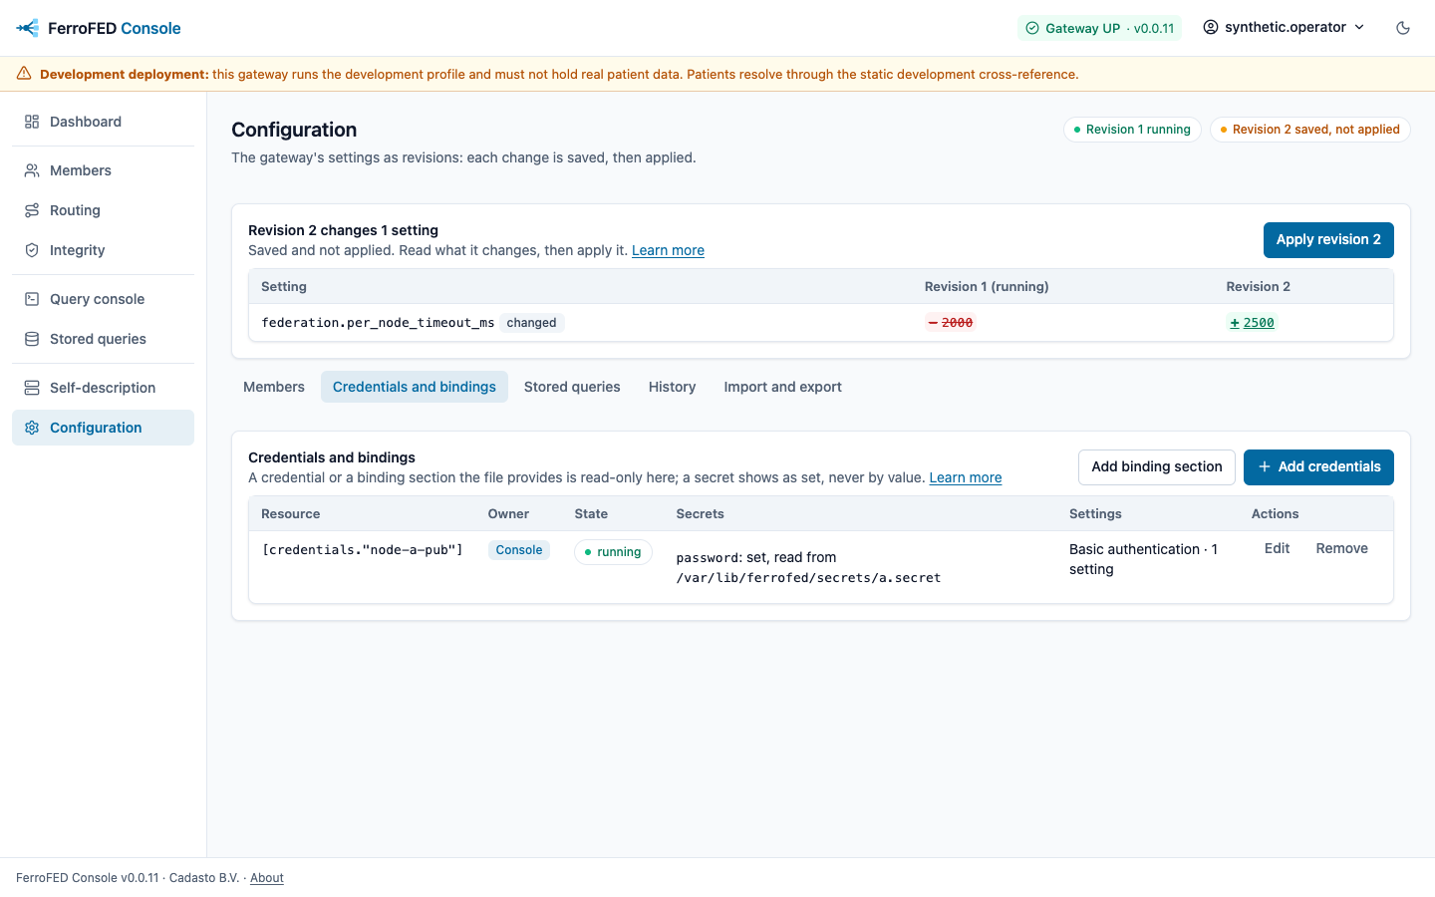1435x897 pixels.
Task: Switch to the Stored queries tab
Action: tap(572, 387)
